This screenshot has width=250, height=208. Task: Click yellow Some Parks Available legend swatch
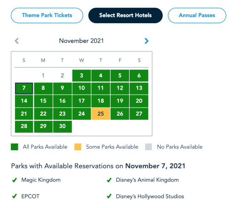tap(78, 147)
